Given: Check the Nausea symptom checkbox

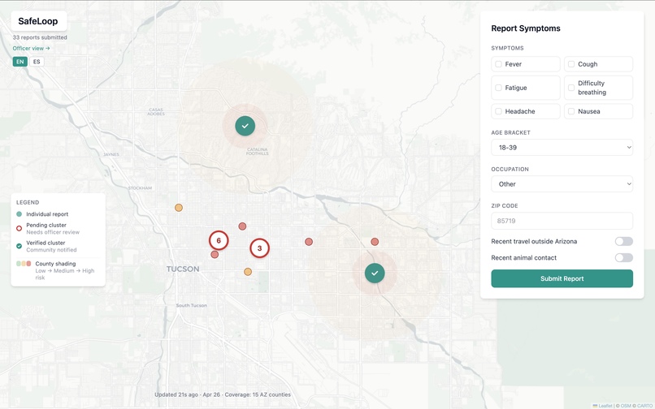Looking at the screenshot, I should click(x=571, y=111).
